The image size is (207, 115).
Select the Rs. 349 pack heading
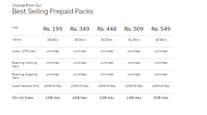click(80, 29)
